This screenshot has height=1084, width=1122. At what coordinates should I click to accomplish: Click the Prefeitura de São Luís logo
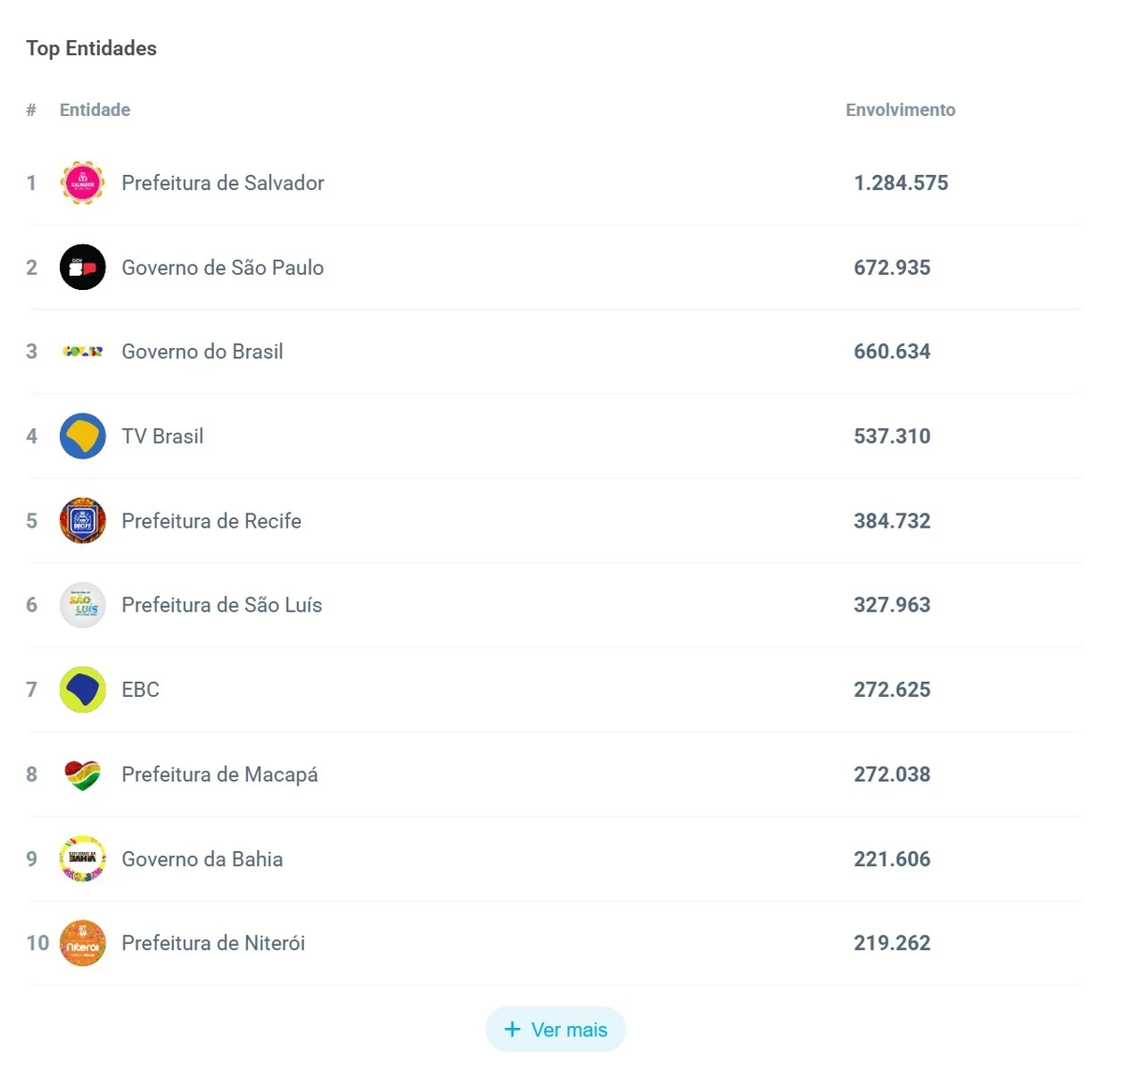[82, 605]
